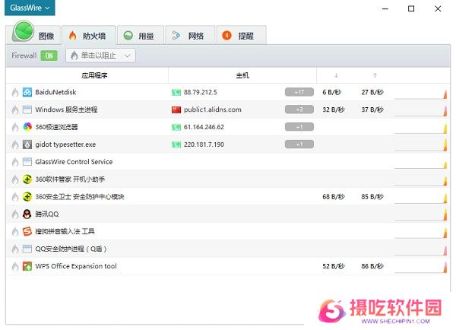
Task: Select the 86 B/秒 upload value
Action: point(372,266)
